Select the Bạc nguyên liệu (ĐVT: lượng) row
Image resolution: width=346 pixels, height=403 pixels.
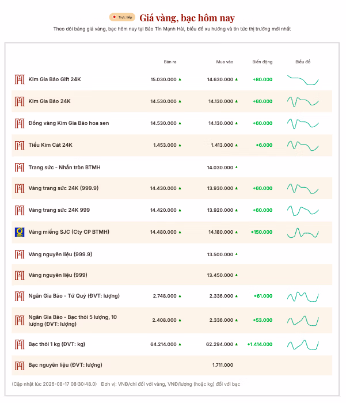[x=172, y=365]
